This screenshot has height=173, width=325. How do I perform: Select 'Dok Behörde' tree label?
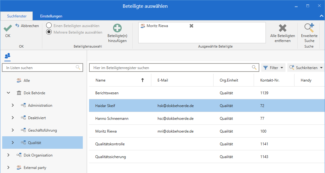click(x=35, y=93)
